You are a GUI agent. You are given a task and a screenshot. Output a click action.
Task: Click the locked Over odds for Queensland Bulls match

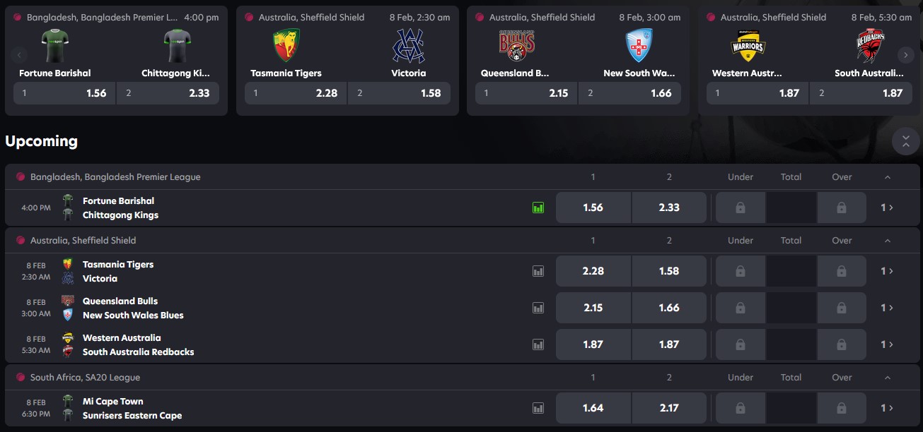842,307
